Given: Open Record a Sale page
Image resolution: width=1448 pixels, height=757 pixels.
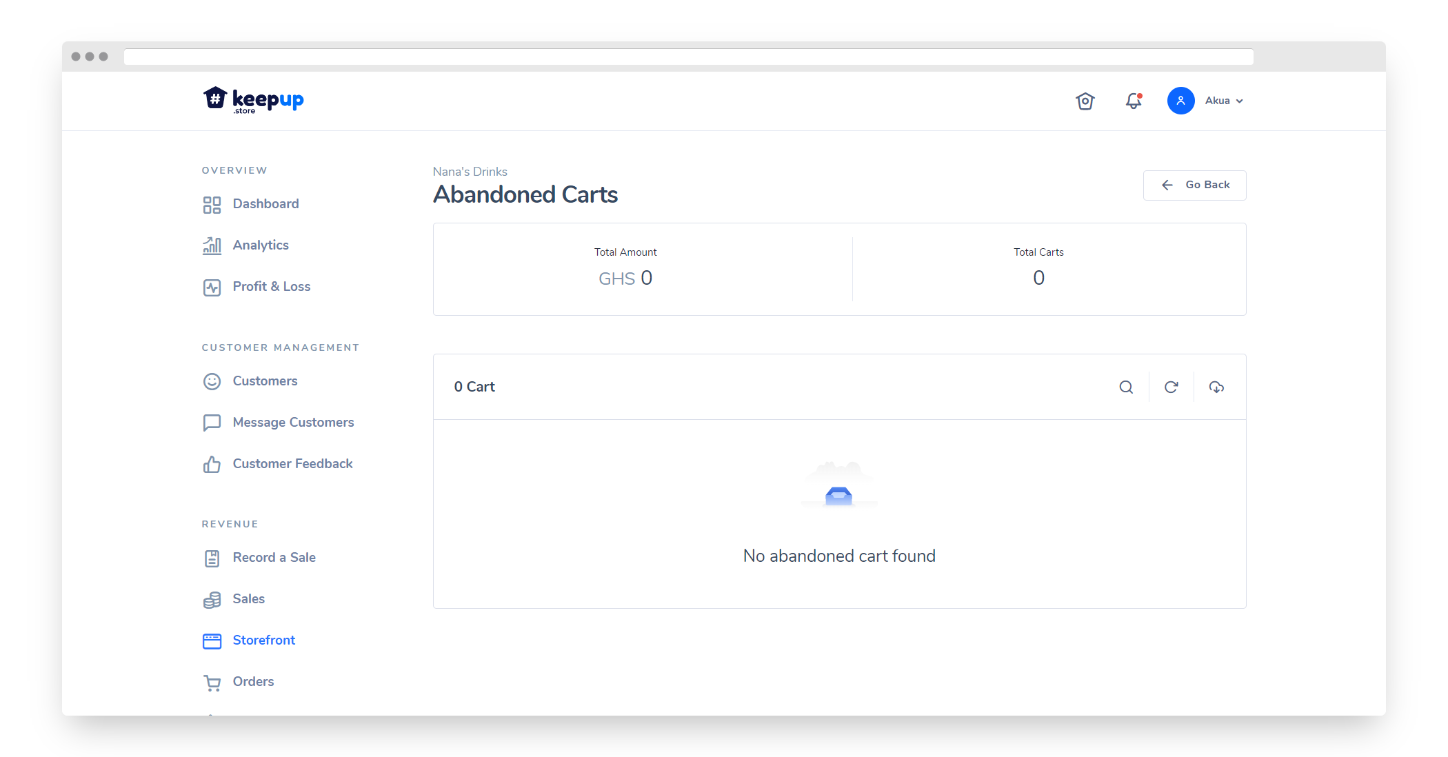Looking at the screenshot, I should pos(274,558).
